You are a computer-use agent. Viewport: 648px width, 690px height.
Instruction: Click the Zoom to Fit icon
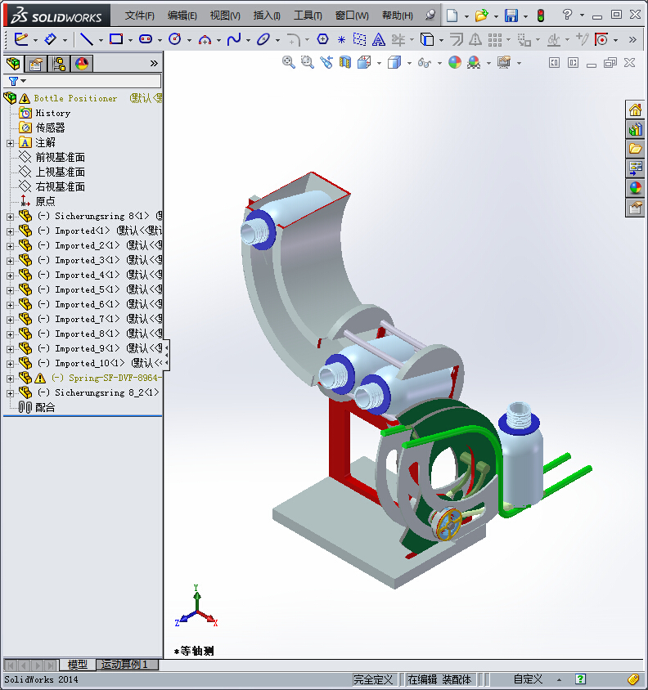[289, 62]
